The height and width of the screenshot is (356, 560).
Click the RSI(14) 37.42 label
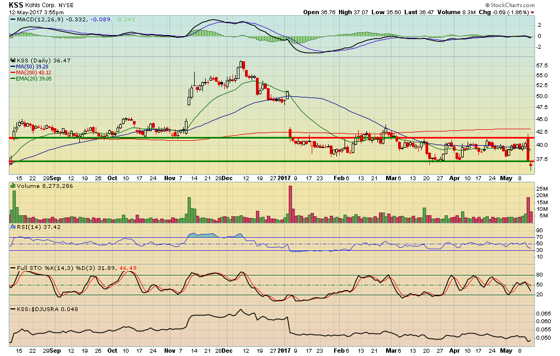[x=39, y=227]
